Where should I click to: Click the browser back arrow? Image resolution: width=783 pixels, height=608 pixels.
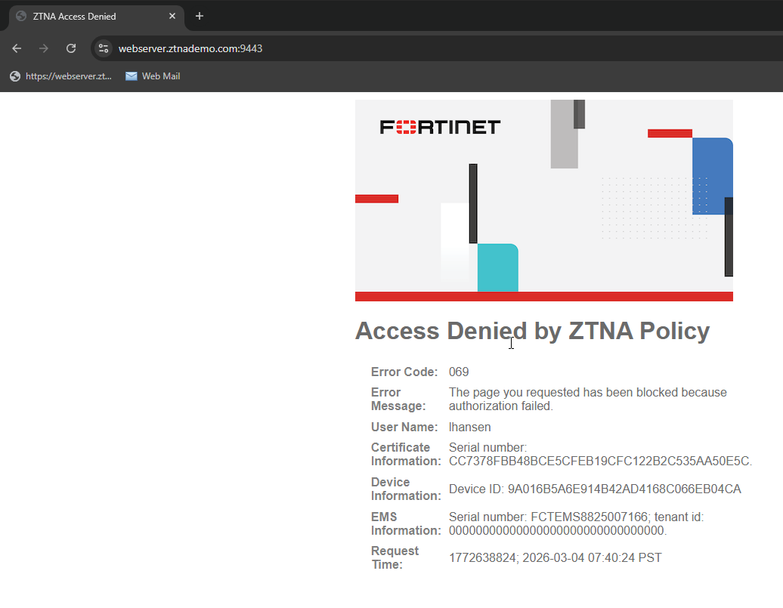17,48
